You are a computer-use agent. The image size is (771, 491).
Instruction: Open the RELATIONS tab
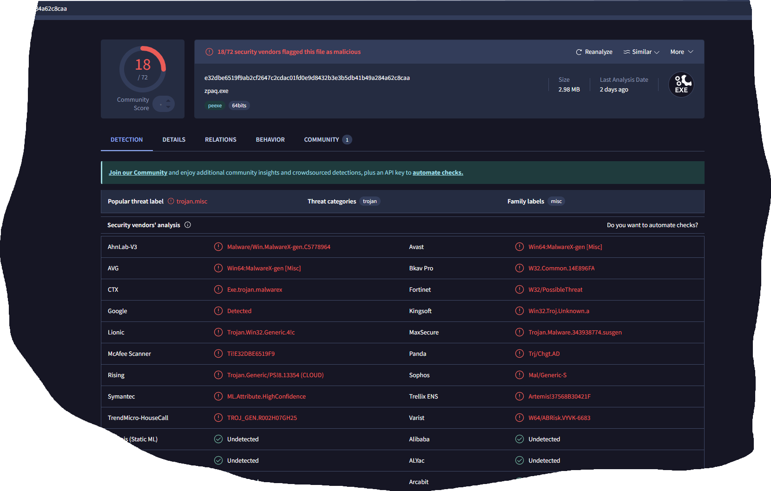221,139
